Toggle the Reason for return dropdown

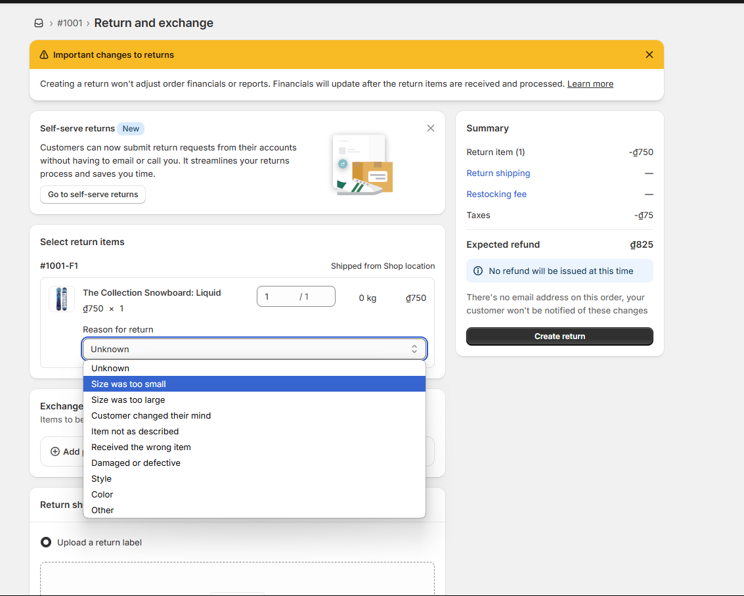254,349
